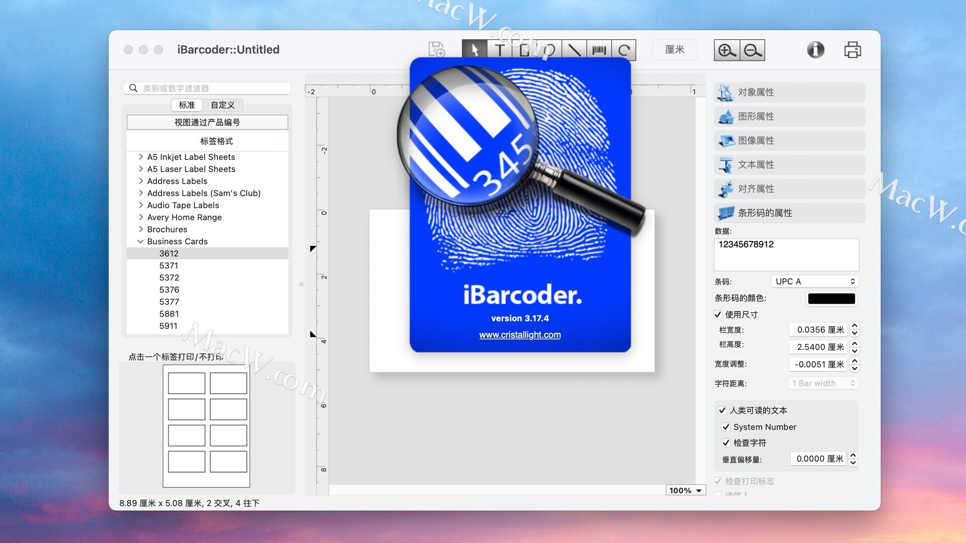Disable the 人类可读的文本 checkbox
This screenshot has width=966, height=543.
[x=722, y=410]
